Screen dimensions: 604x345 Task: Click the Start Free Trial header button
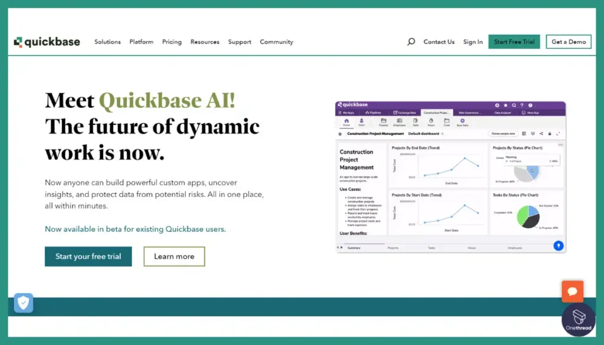[514, 42]
